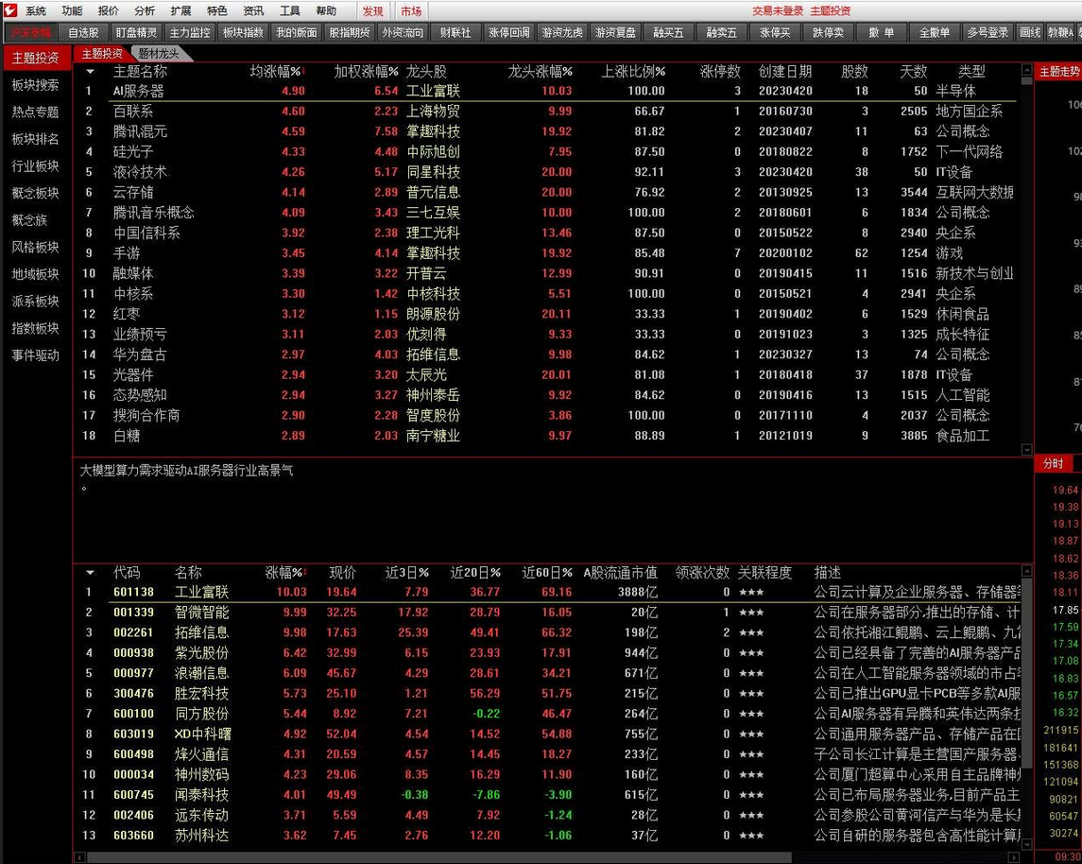
Task: Click the theme table scroll-up arrow
Action: pyautogui.click(x=1026, y=70)
